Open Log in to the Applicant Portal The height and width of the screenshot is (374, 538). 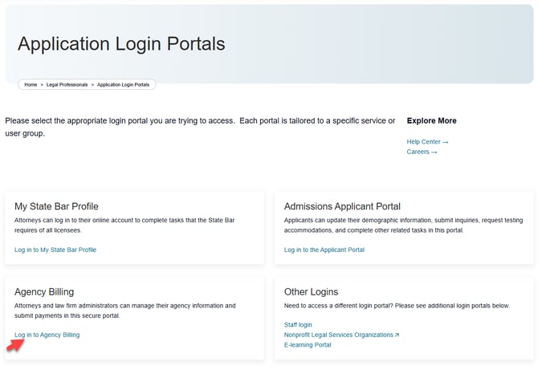324,250
